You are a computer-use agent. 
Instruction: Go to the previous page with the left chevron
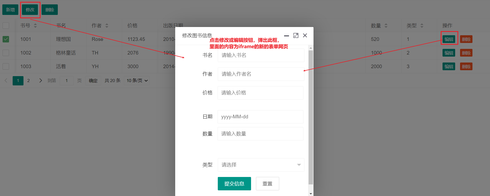tap(6, 81)
